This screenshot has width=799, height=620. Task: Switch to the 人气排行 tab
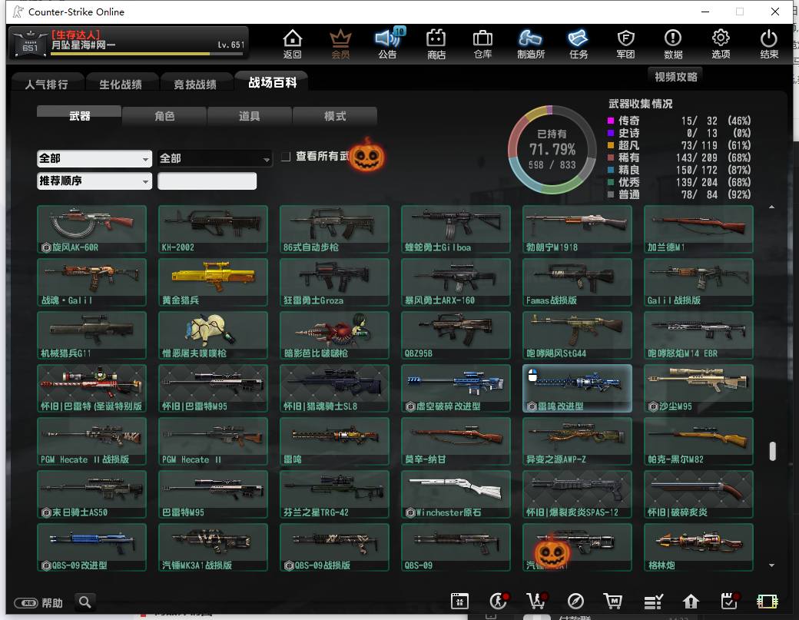(x=47, y=84)
